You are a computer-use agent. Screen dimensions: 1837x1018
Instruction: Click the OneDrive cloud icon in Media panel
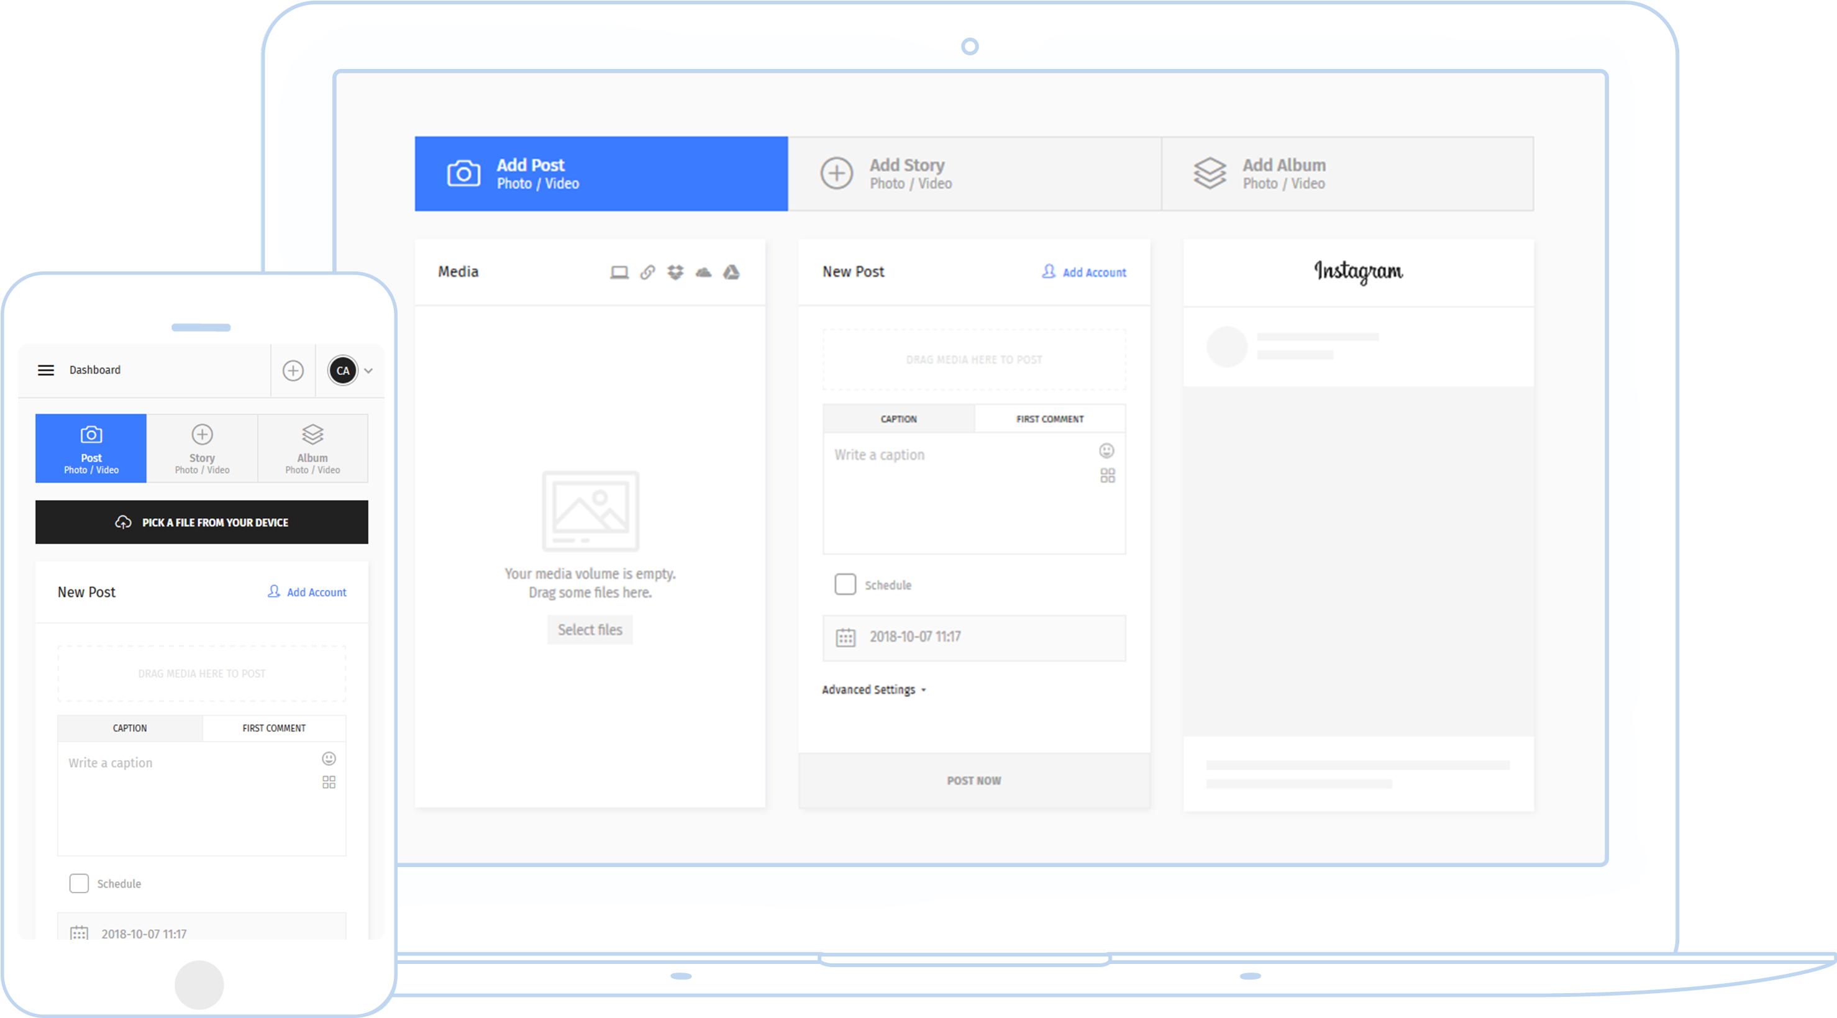[703, 272]
